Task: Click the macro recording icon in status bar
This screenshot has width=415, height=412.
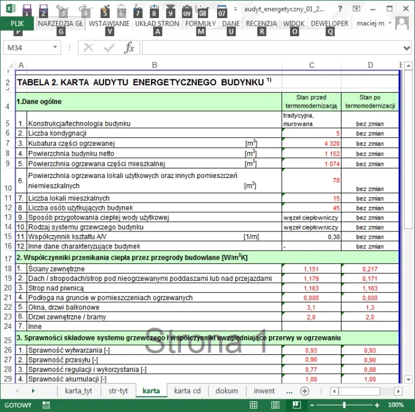Action: click(x=46, y=405)
